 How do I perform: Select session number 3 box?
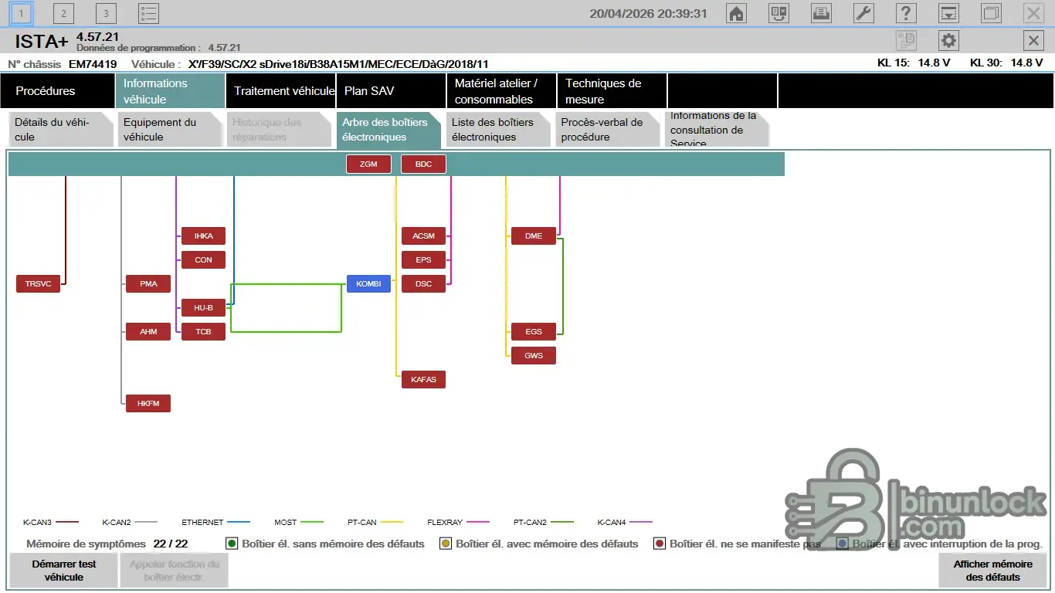coord(106,13)
